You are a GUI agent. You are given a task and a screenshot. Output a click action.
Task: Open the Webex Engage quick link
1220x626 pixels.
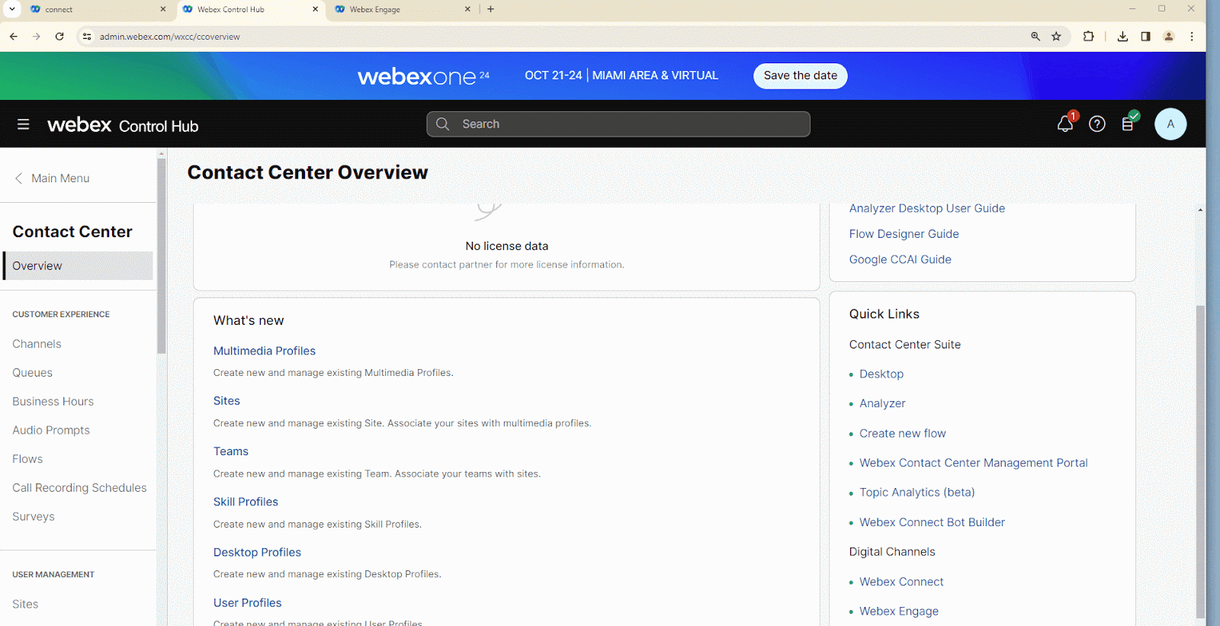[x=899, y=612]
